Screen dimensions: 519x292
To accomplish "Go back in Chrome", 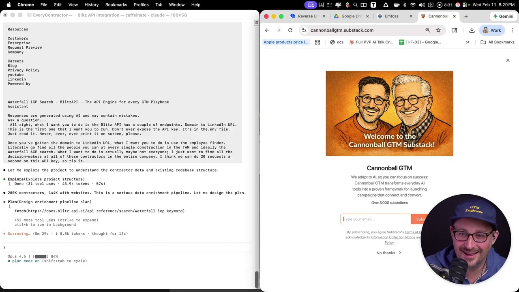I will tap(267, 30).
